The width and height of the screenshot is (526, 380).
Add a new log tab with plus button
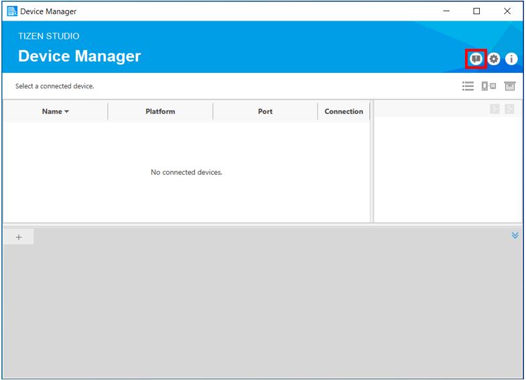[19, 237]
